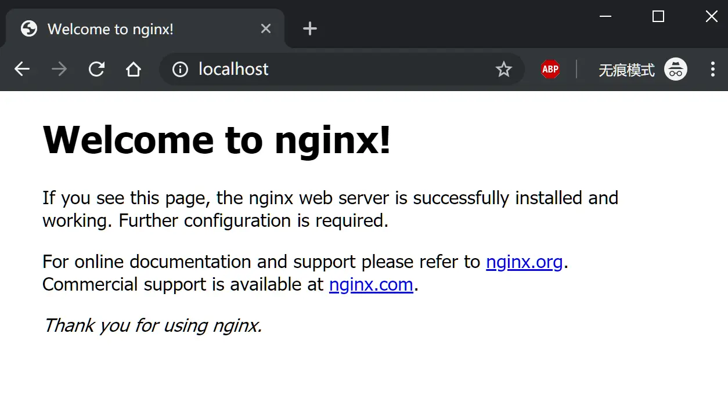Click the 无痕模式 incognito label

(x=626, y=69)
